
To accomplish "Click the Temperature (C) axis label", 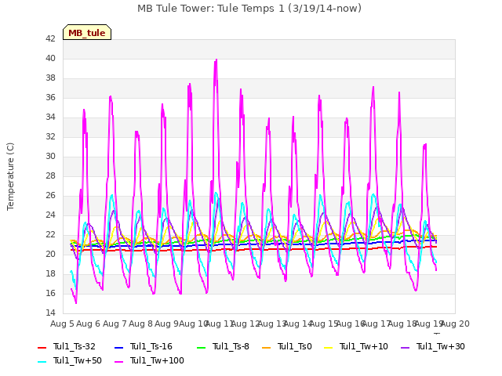I will tap(10, 176).
